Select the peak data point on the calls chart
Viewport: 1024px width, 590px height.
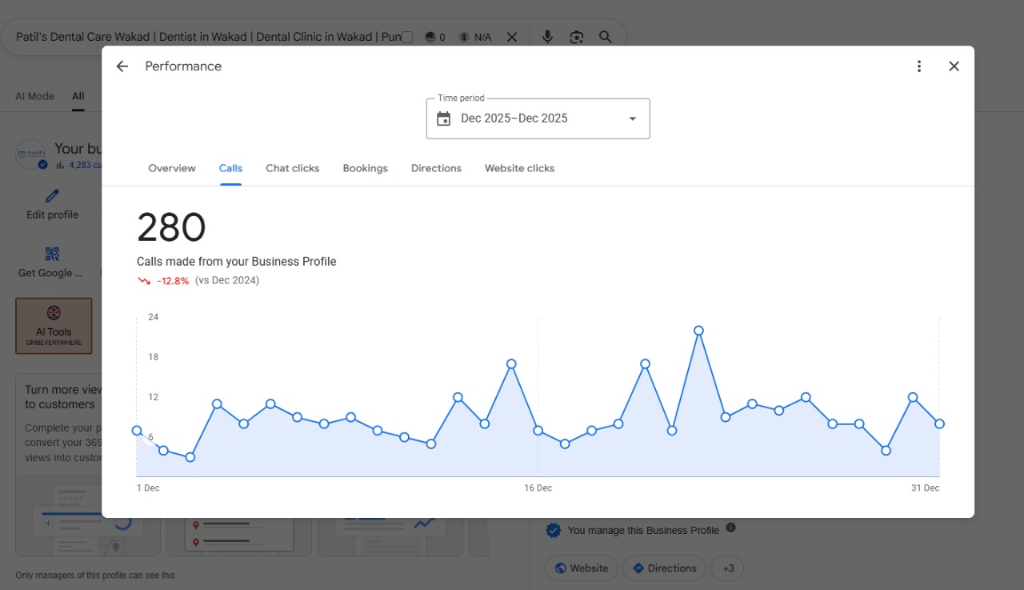(x=698, y=331)
